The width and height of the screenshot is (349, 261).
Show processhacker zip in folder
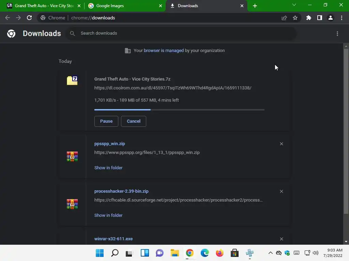pyautogui.click(x=108, y=215)
